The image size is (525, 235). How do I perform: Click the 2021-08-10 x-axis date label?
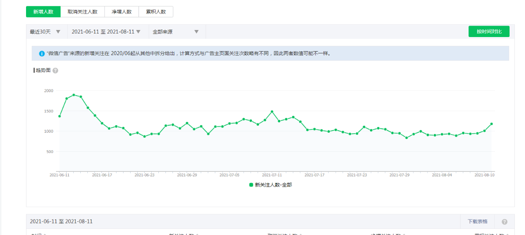[484, 175]
